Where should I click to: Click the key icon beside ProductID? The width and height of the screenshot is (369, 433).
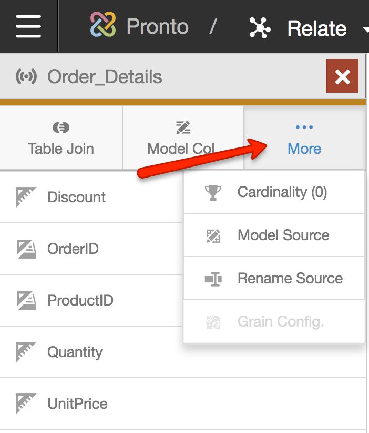coord(26,300)
